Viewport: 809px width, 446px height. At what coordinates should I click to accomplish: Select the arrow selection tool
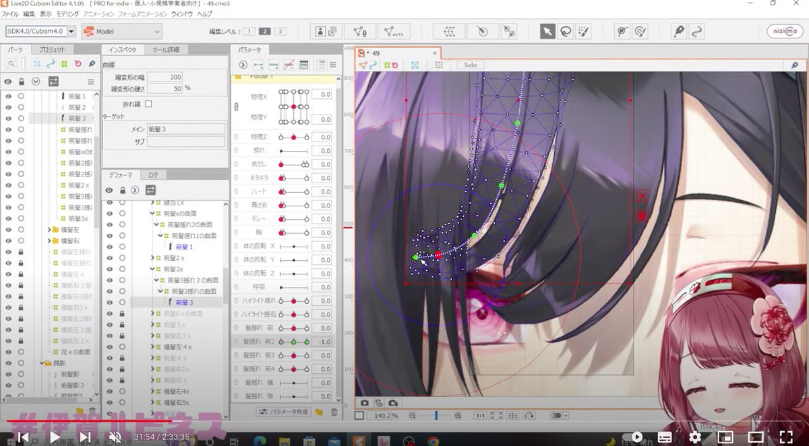(547, 31)
